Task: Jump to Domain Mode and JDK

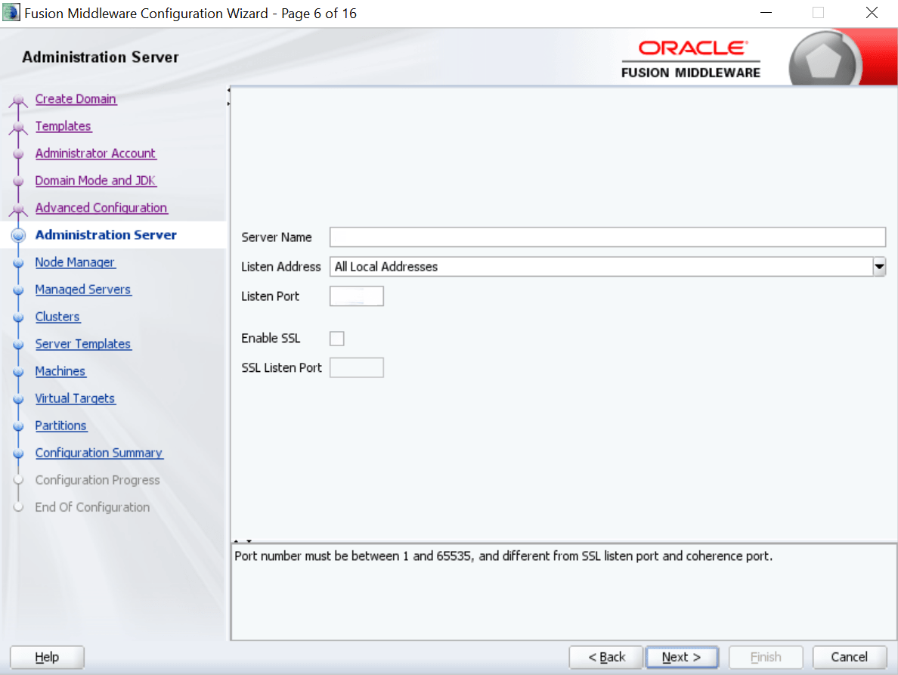Action: tap(96, 181)
